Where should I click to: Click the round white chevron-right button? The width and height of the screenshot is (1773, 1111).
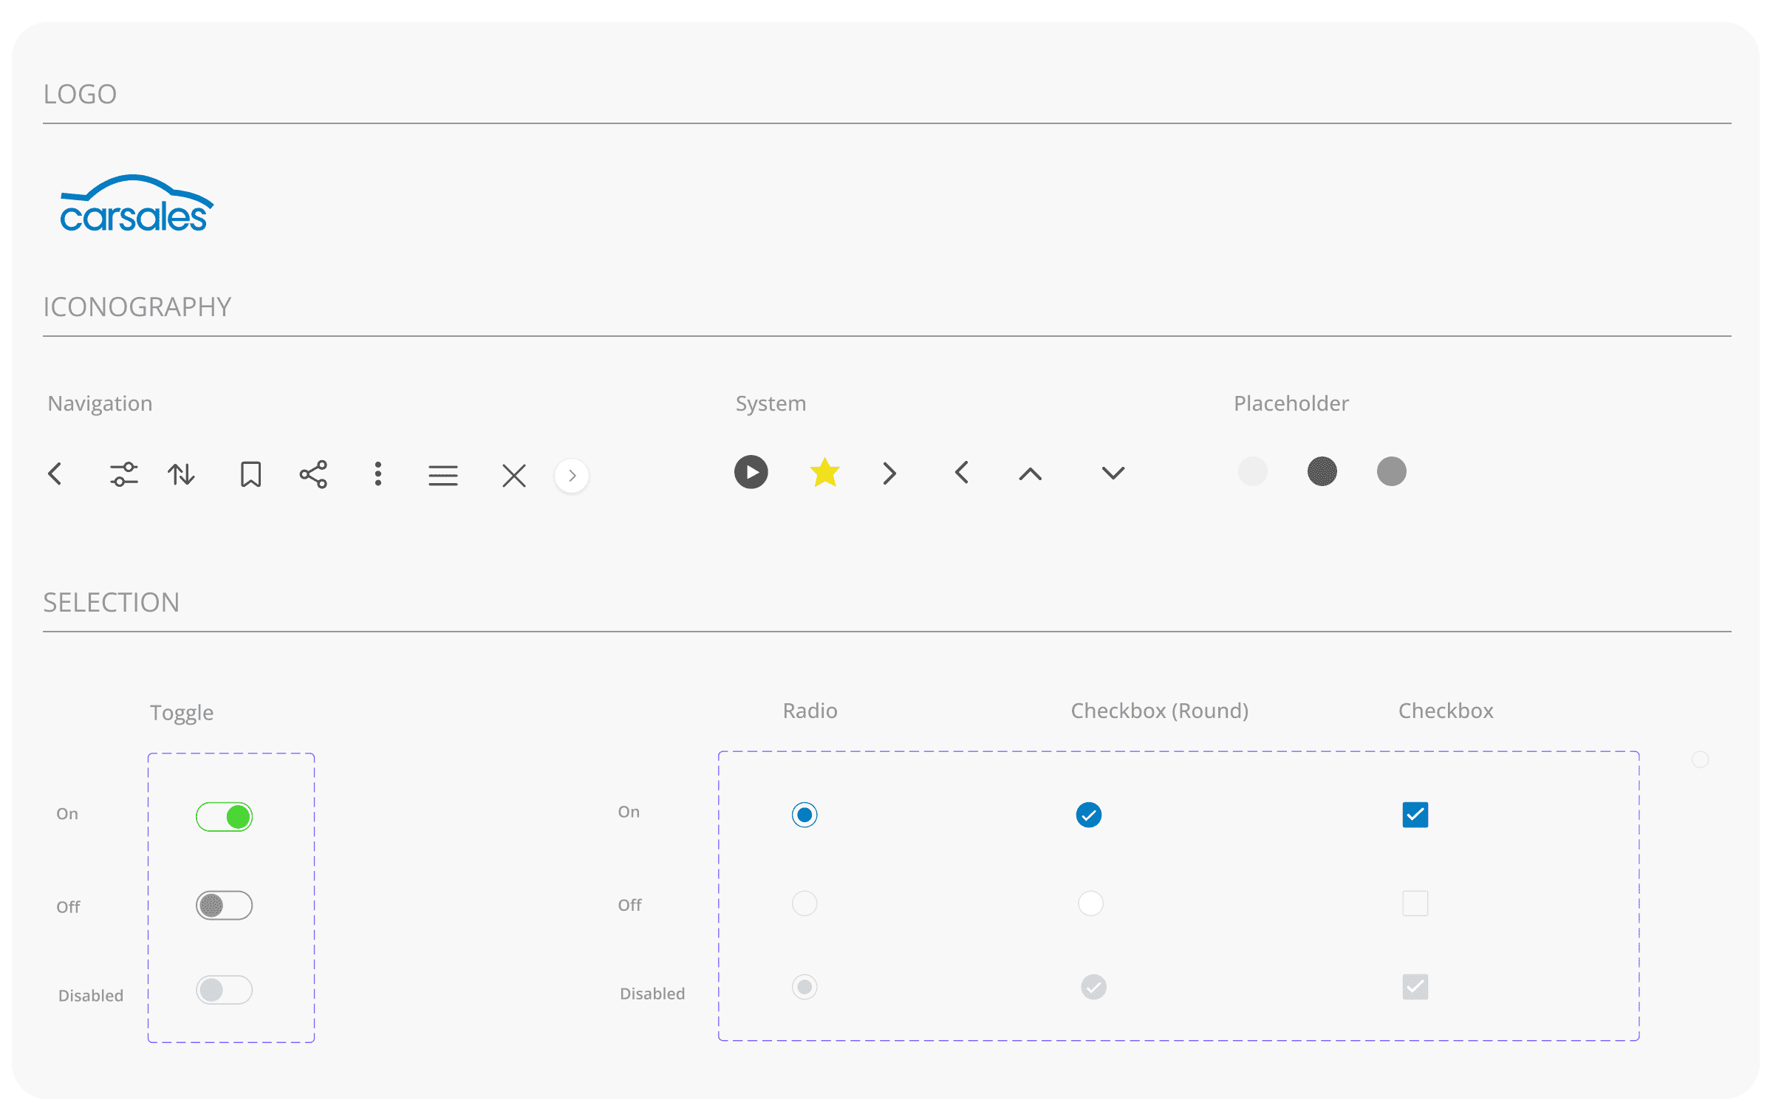point(572,475)
